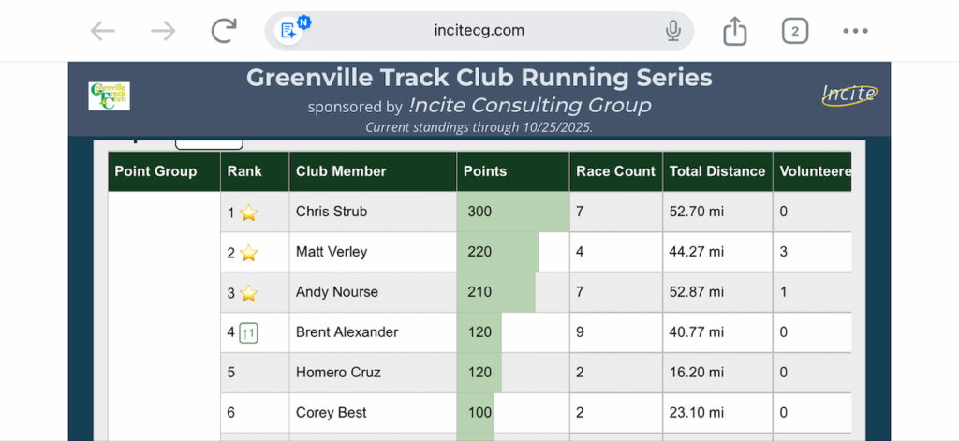Click the browser back arrow
The image size is (959, 441).
(103, 31)
